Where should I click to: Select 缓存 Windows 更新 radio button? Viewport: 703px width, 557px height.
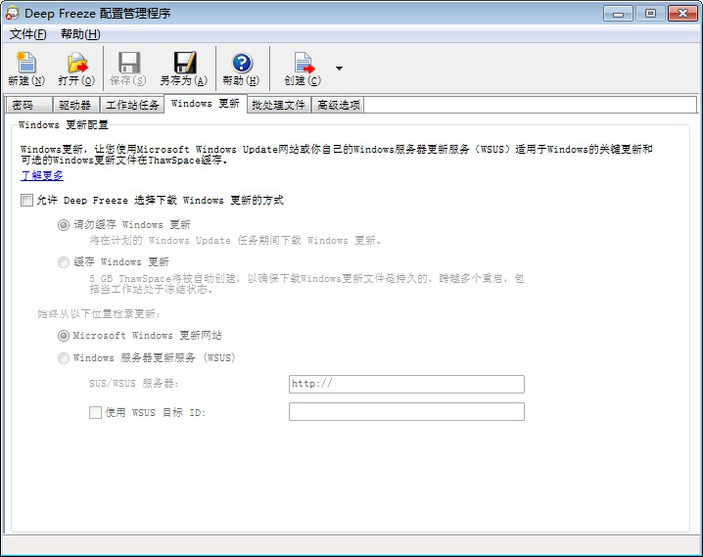pos(64,261)
